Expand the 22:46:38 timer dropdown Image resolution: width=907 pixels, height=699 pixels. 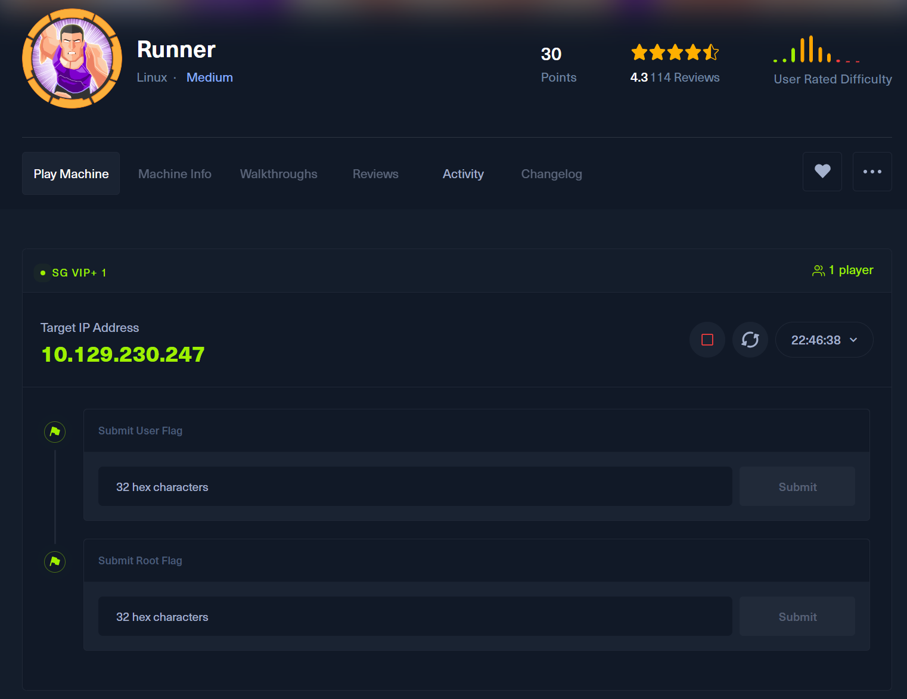(824, 340)
